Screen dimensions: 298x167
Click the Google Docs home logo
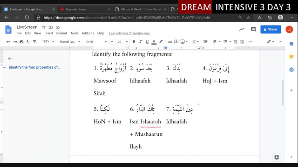pyautogui.click(x=8, y=30)
